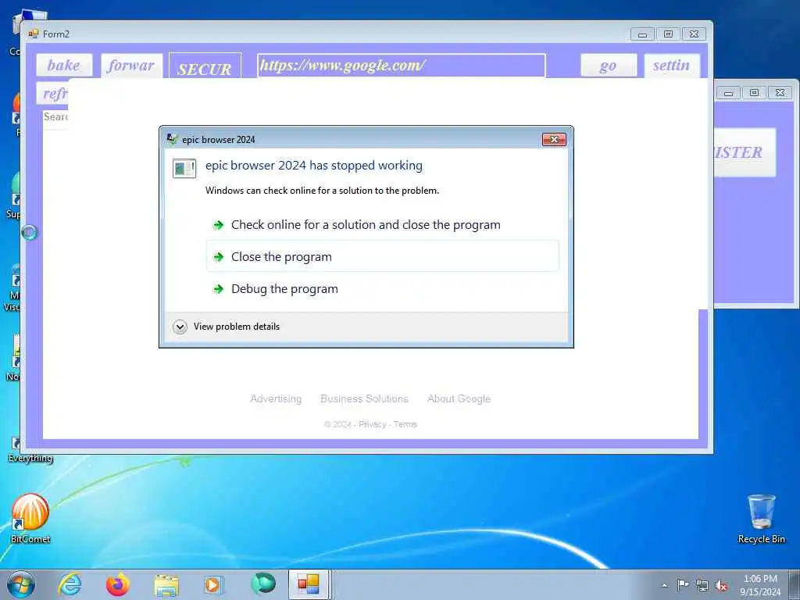
Task: Open the 'Privacy' link in the footer
Action: pos(372,424)
